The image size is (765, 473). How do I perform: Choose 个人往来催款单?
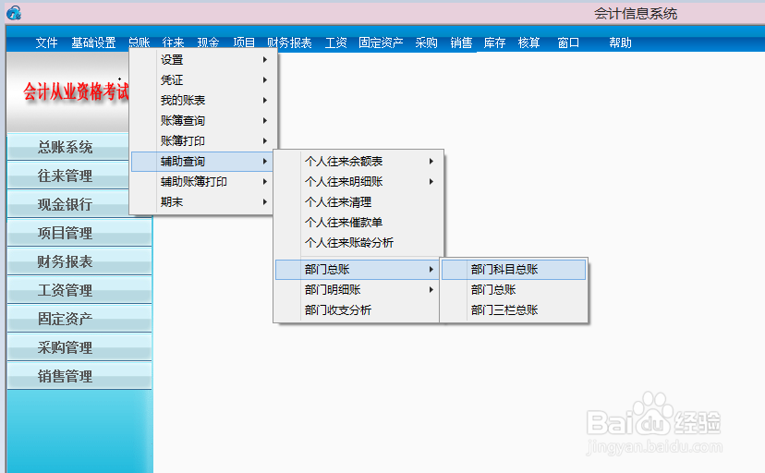(358, 223)
